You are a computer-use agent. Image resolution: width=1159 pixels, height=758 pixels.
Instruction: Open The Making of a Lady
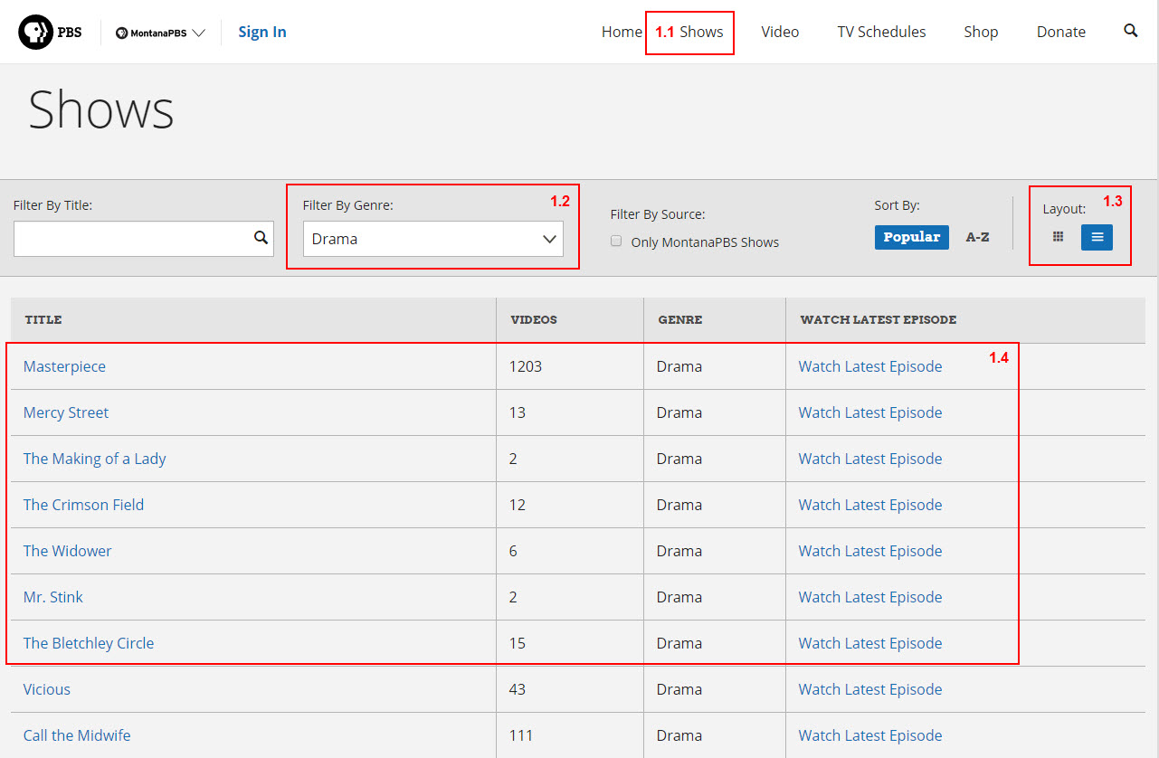(95, 459)
